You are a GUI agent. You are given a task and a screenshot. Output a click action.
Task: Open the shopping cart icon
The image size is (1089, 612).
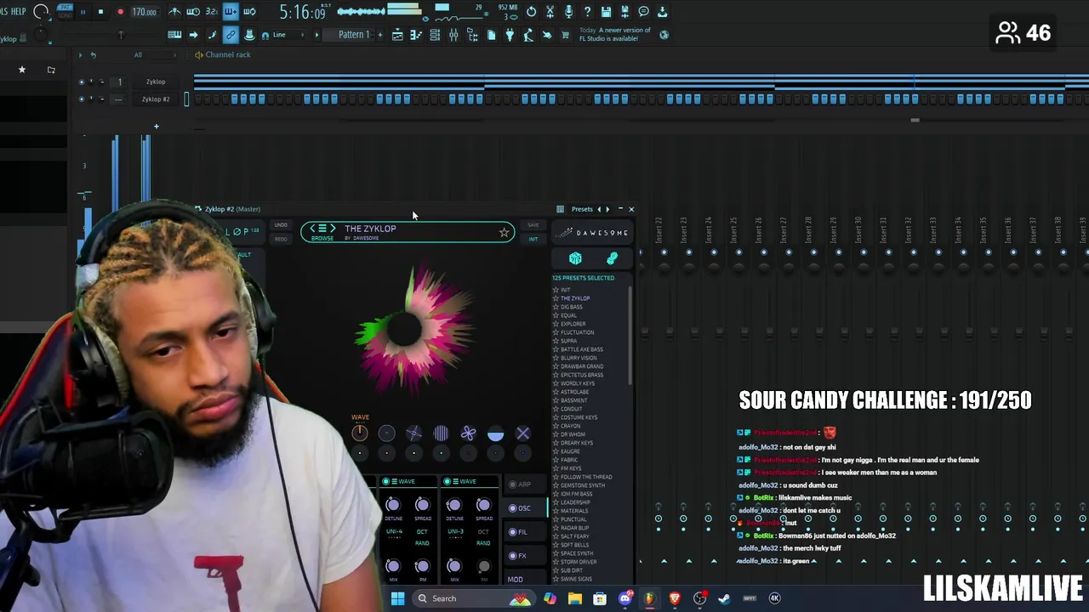pos(565,35)
